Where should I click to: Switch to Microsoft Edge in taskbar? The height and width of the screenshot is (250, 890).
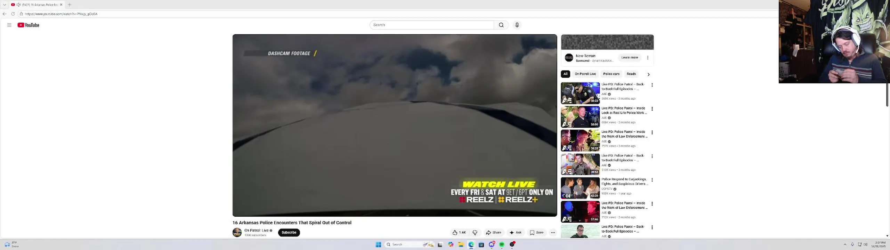471,244
